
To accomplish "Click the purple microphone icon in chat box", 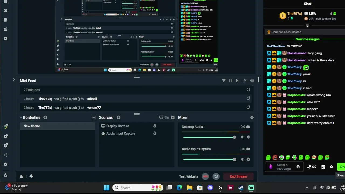I will 271,167.
